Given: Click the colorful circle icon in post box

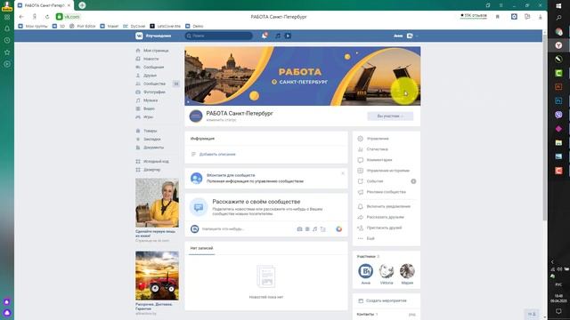Looking at the screenshot, I should tap(338, 229).
